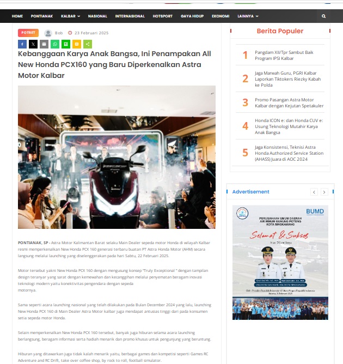
Task: Click popular ranking number 3
Action: pos(245,102)
